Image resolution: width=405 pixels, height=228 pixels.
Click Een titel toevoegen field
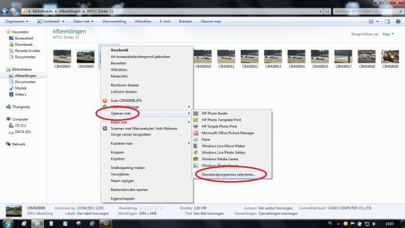point(209,214)
